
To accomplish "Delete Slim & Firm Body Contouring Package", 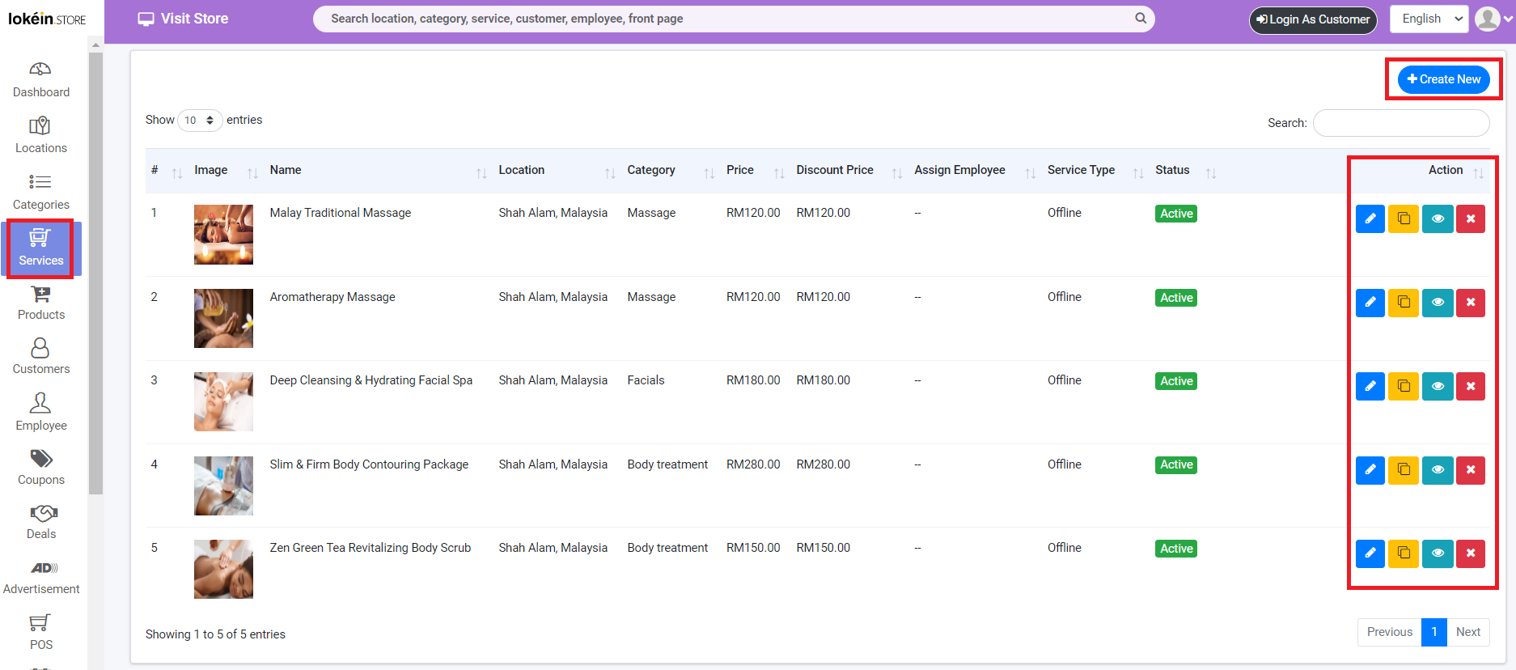I will 1471,470.
